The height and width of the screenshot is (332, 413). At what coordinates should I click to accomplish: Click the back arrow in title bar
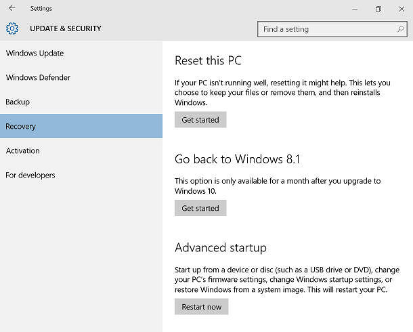tap(12, 9)
